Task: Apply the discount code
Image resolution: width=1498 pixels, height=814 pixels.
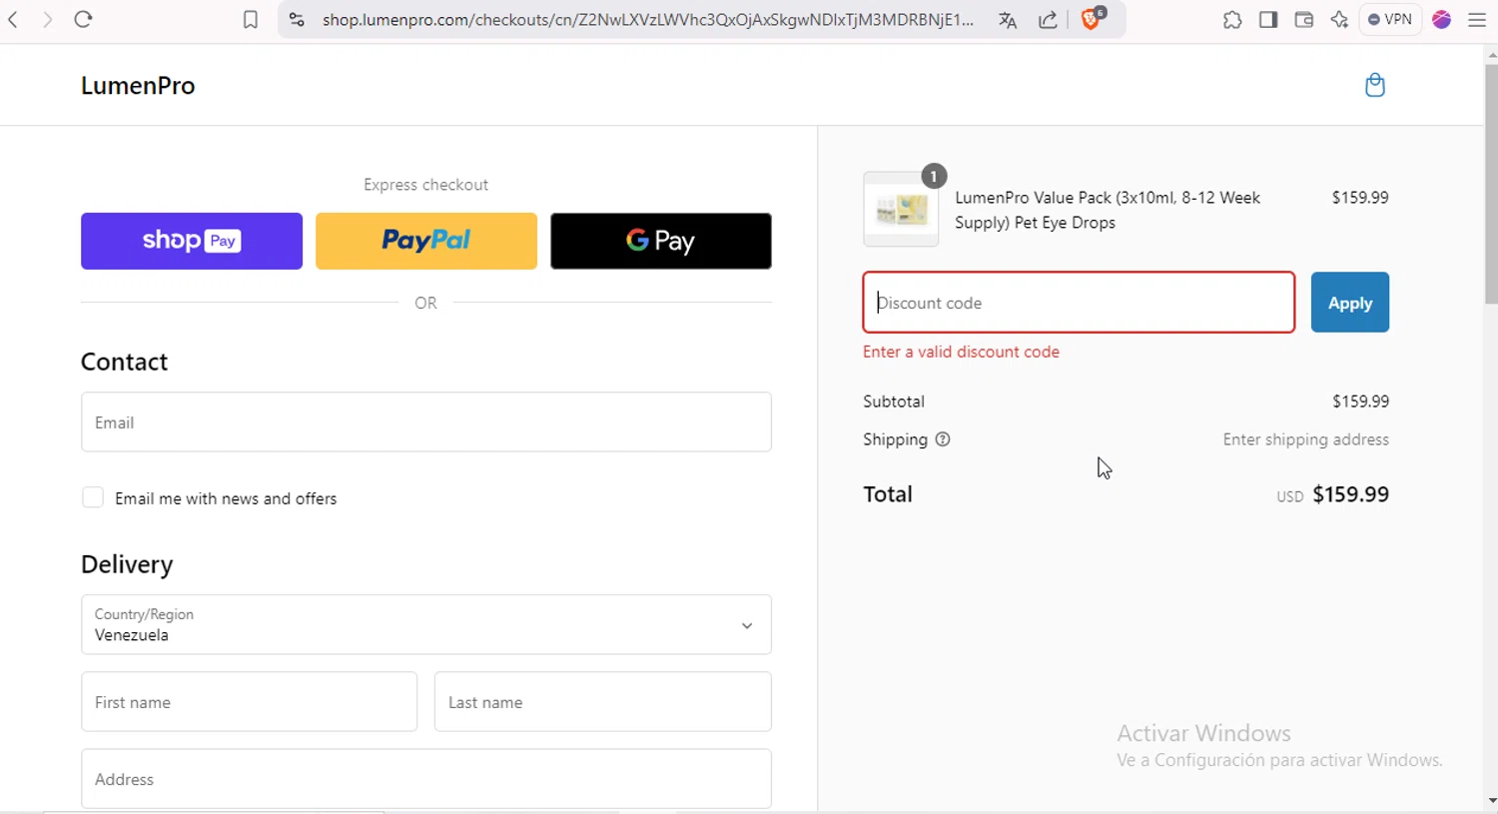Action: pyautogui.click(x=1350, y=303)
